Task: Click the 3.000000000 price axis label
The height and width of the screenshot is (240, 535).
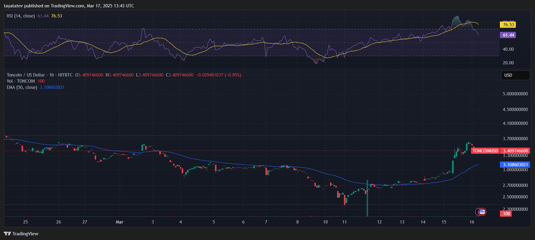Action: click(x=515, y=170)
